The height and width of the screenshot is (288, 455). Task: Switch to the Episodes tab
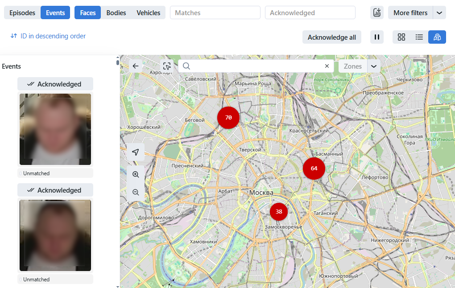pos(22,13)
